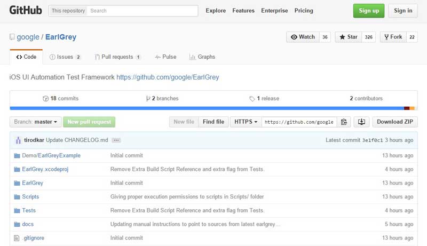This screenshot has height=246, width=427.
Task: Watch the repository with the Watch button
Action: tap(303, 37)
